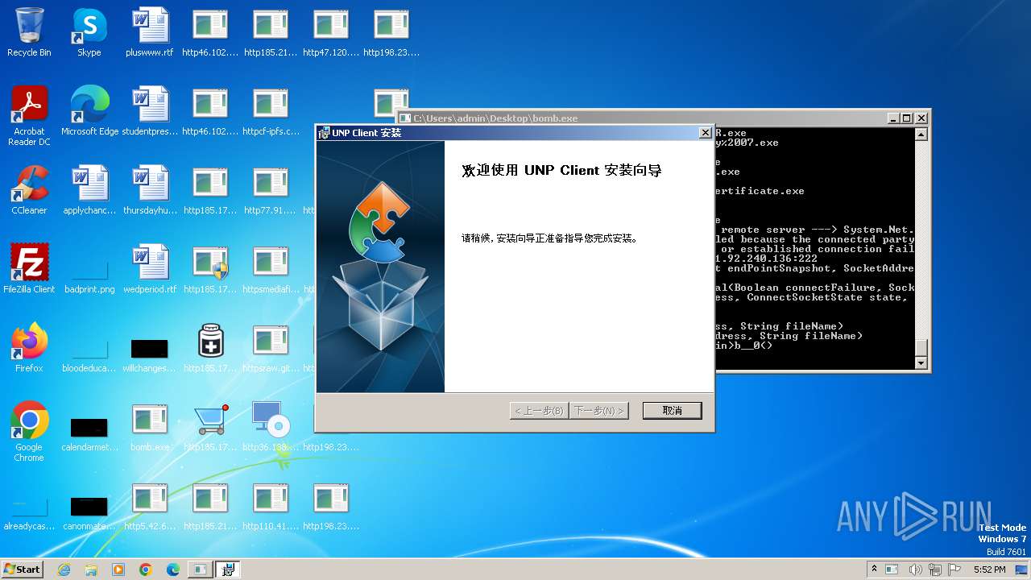Open the shopping cart http185.17 icon
The width and height of the screenshot is (1031, 580).
pyautogui.click(x=210, y=427)
